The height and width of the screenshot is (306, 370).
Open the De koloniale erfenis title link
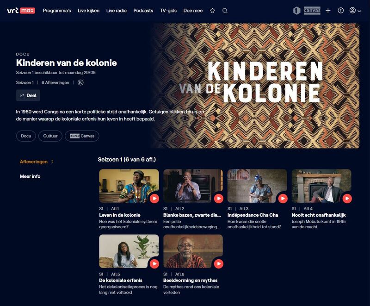click(121, 280)
